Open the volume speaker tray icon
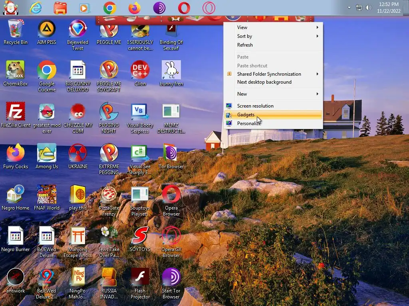409x306 pixels. [x=369, y=8]
